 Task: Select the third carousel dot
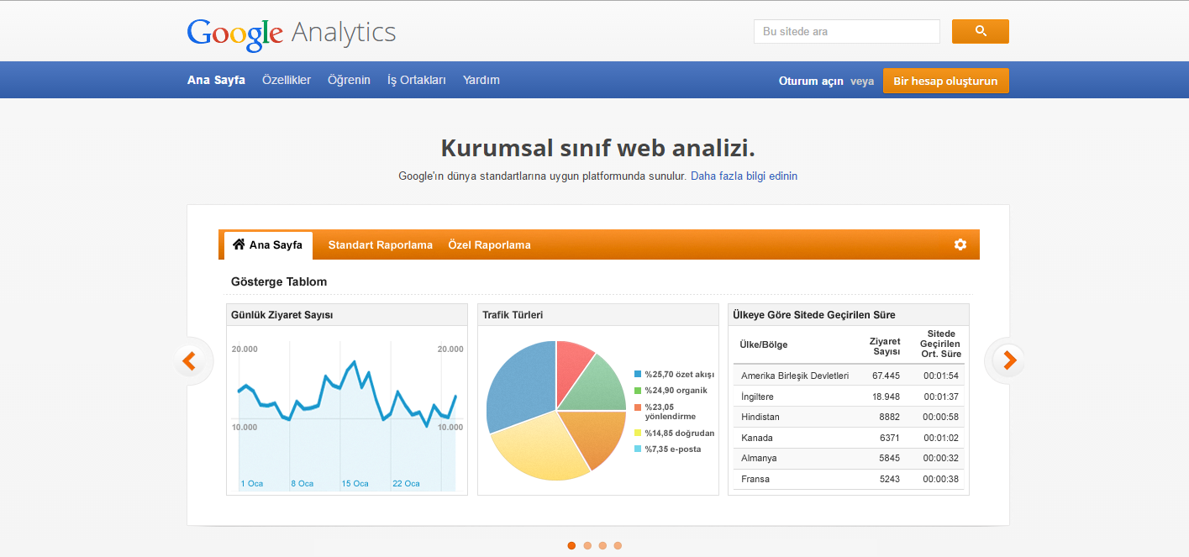click(x=602, y=545)
